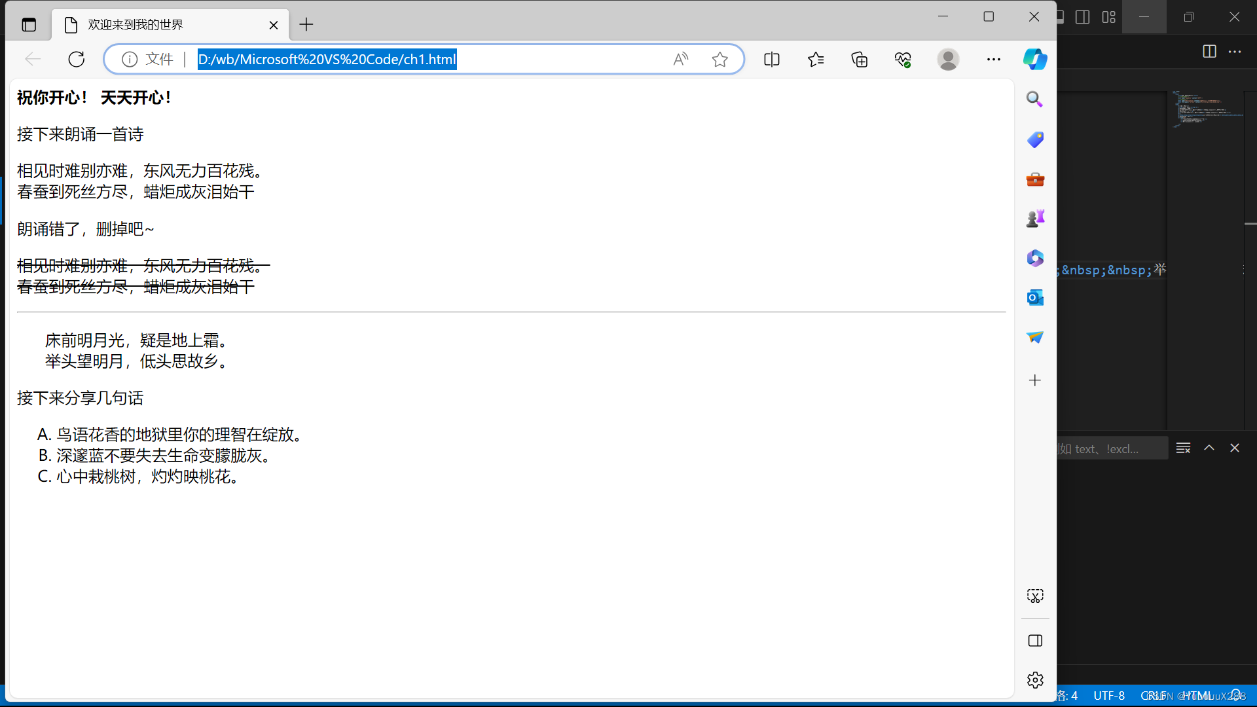The image size is (1257, 707).
Task: Open a new tab with the plus button
Action: pos(306,25)
